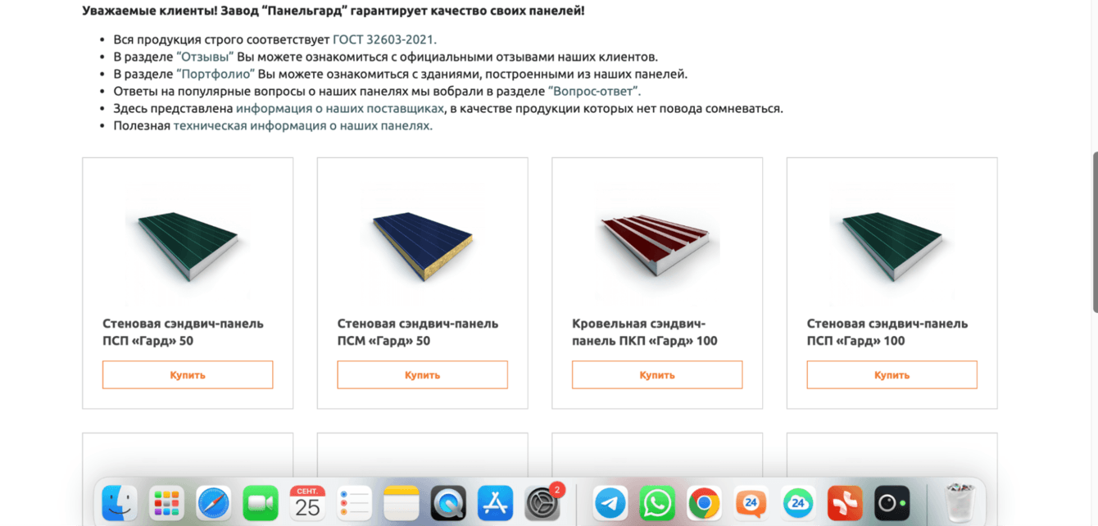The height and width of the screenshot is (526, 1098).
Task: Launch Google Chrome from the dock
Action: [x=704, y=503]
